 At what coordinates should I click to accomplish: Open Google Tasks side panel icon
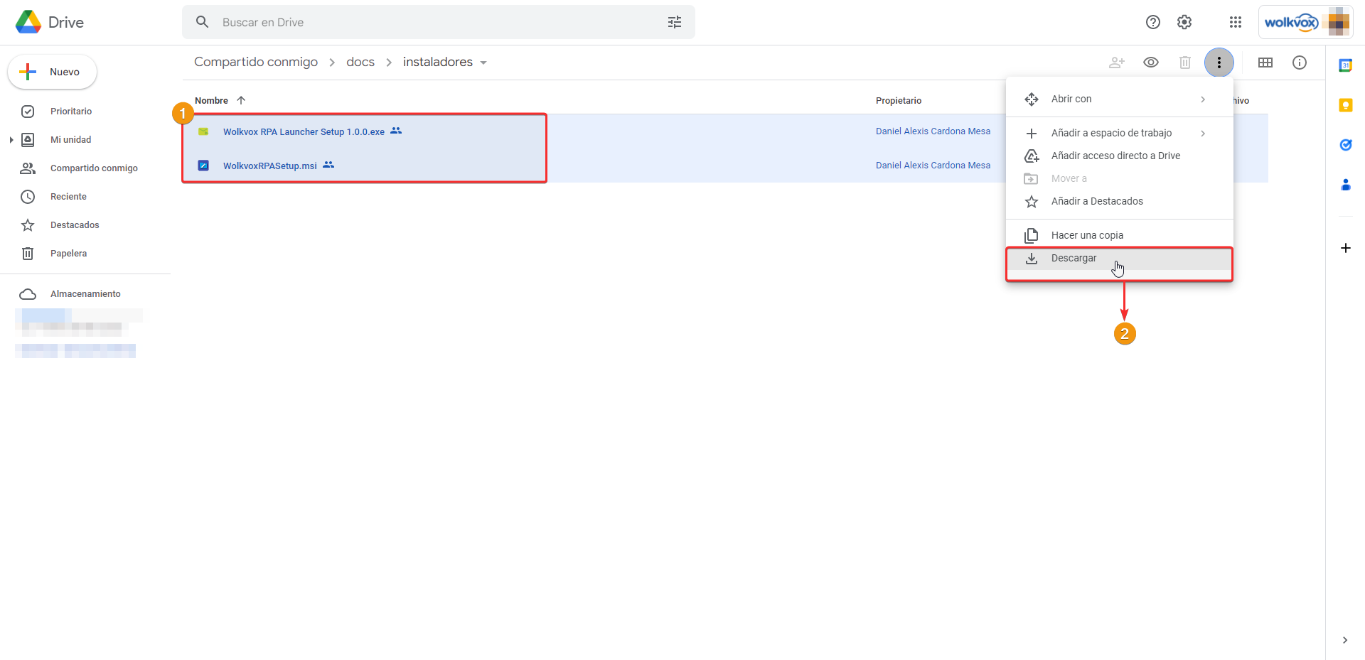[1346, 145]
